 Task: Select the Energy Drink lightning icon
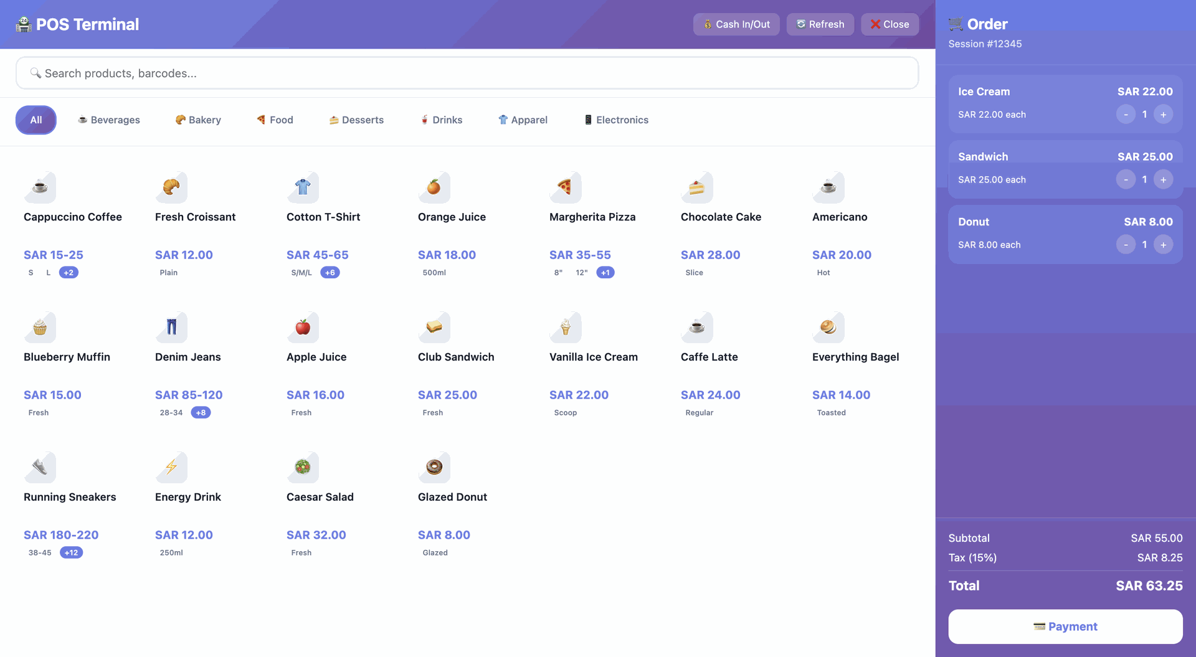(171, 467)
